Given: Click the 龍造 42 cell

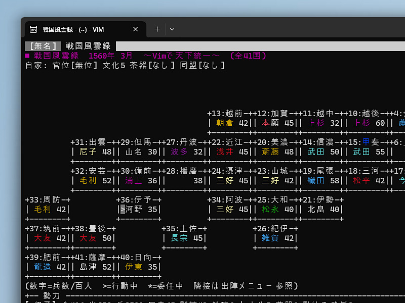Looking at the screenshot, I should tap(50, 267).
